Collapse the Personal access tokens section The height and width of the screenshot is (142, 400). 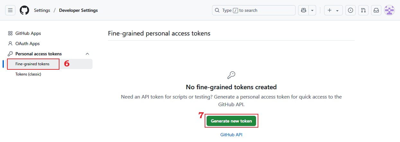pos(87,54)
